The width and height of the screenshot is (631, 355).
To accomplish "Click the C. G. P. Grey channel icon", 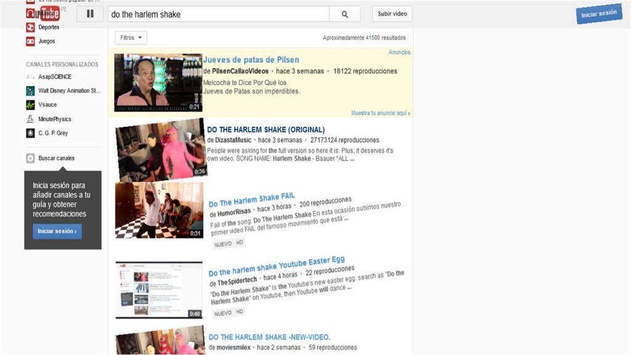I will click(31, 133).
